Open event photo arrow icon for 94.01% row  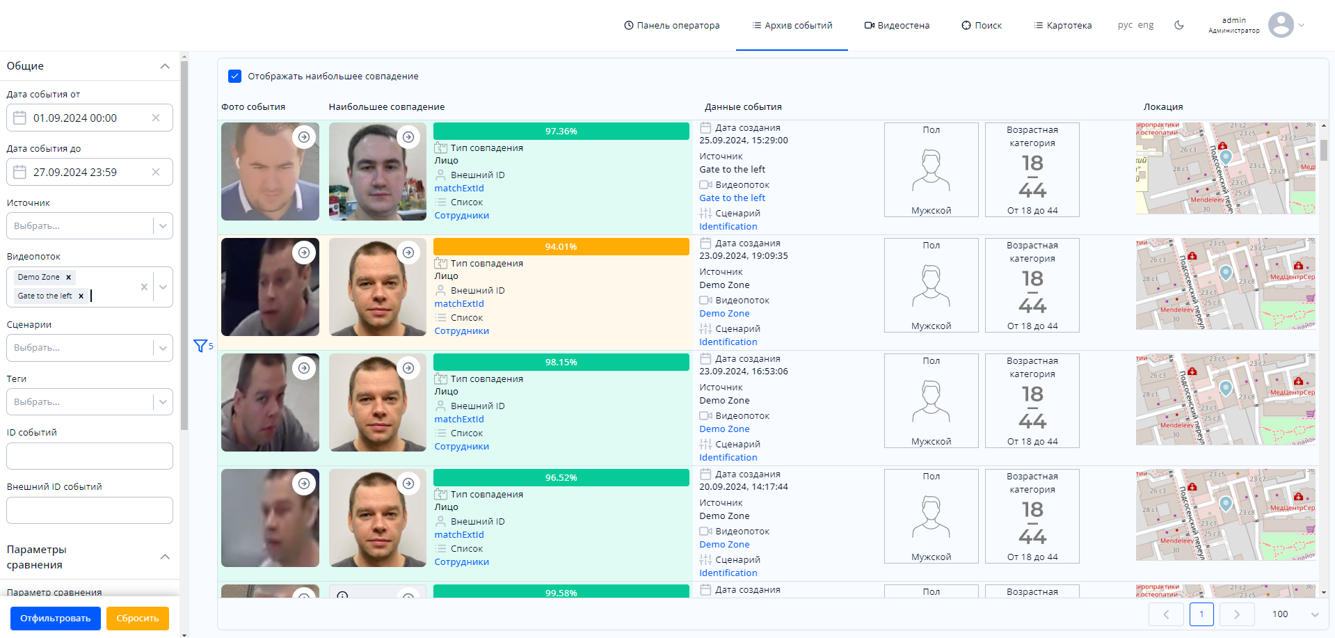tap(304, 253)
